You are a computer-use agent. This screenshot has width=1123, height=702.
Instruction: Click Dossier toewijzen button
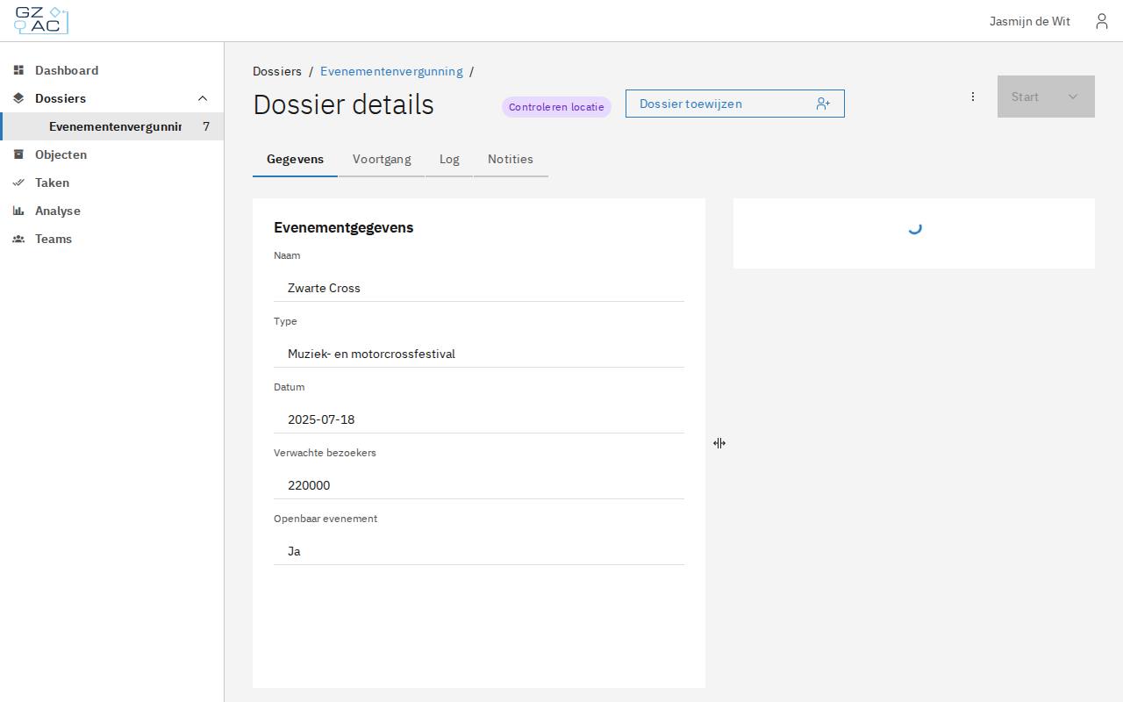pos(735,104)
